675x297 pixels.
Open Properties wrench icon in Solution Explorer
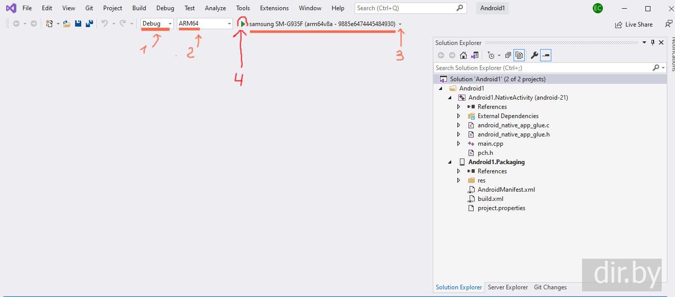click(534, 55)
